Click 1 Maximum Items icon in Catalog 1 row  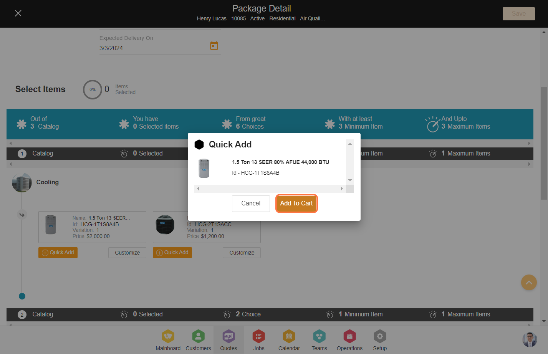pos(433,154)
